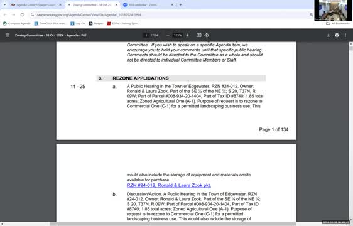The height and width of the screenshot is (226, 353).
Task: Click the 125% zoom level field
Action: point(177,35)
